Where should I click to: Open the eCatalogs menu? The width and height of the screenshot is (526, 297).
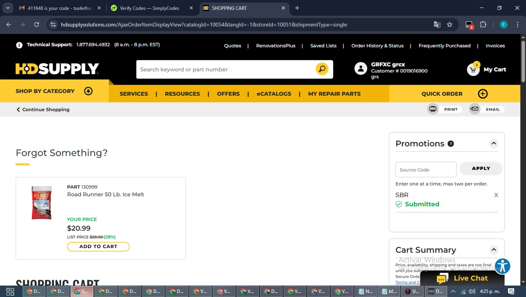pyautogui.click(x=274, y=94)
